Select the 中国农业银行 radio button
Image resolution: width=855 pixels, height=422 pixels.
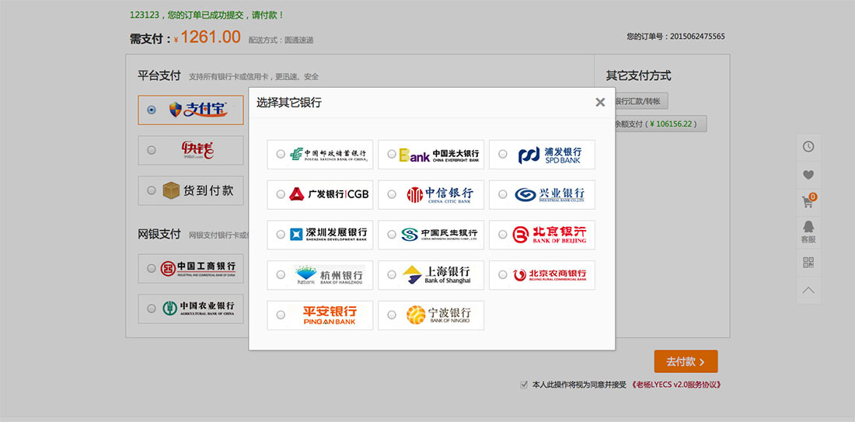(x=151, y=309)
